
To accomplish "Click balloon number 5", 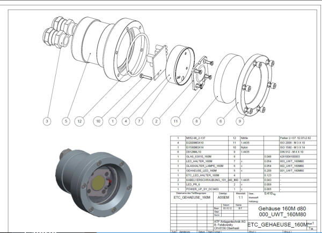I will point(66,121).
